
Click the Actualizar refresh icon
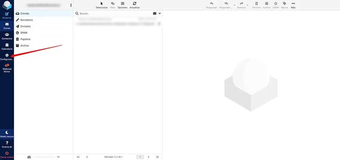135,5
